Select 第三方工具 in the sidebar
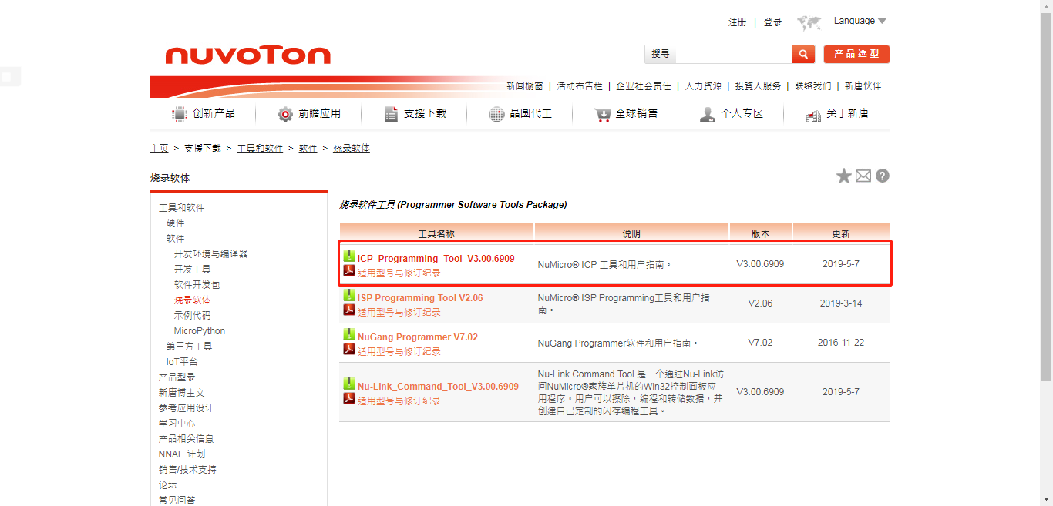1053x506 pixels. click(190, 346)
